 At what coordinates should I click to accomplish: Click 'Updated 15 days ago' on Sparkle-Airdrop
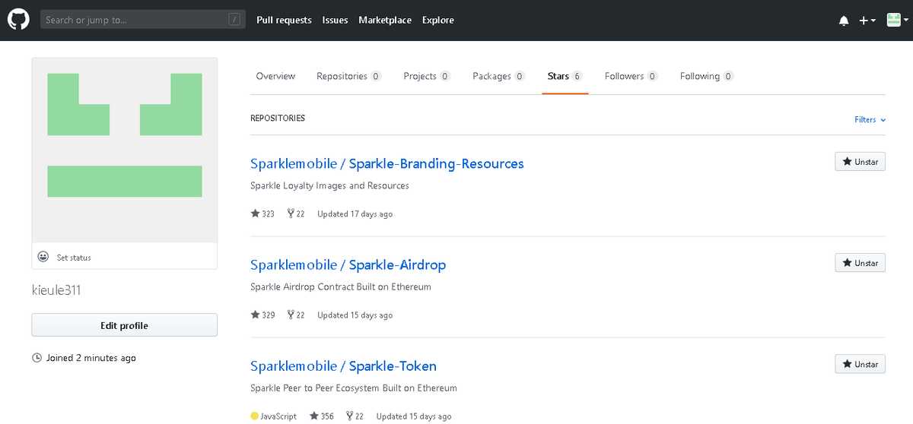[x=355, y=315]
